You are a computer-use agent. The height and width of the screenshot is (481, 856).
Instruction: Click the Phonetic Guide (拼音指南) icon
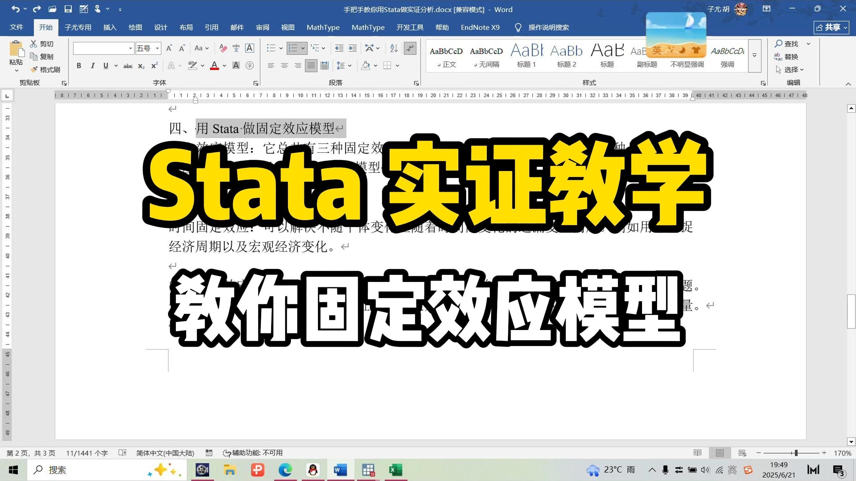(236, 48)
